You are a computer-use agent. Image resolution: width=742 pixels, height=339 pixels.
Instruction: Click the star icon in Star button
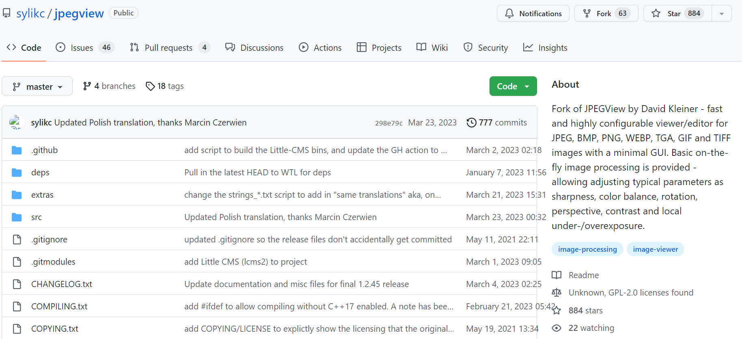pos(656,13)
